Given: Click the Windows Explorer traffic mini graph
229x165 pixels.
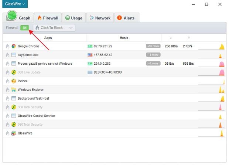Looking at the screenshot, I should click(211, 90).
